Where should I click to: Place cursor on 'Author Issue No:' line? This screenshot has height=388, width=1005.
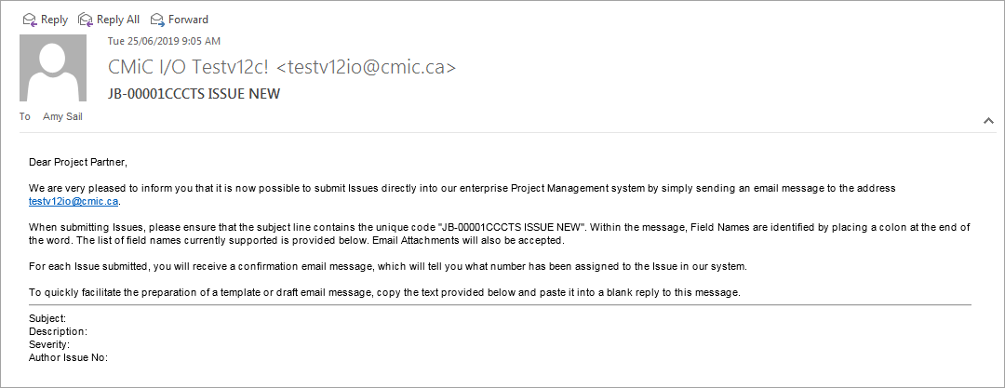[69, 358]
